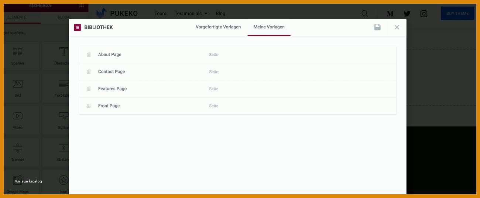Click the page icon beside Front Page

click(89, 106)
